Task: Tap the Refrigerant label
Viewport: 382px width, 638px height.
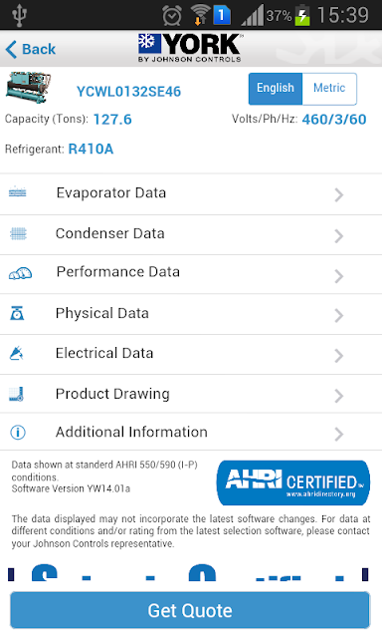Action: 35,149
